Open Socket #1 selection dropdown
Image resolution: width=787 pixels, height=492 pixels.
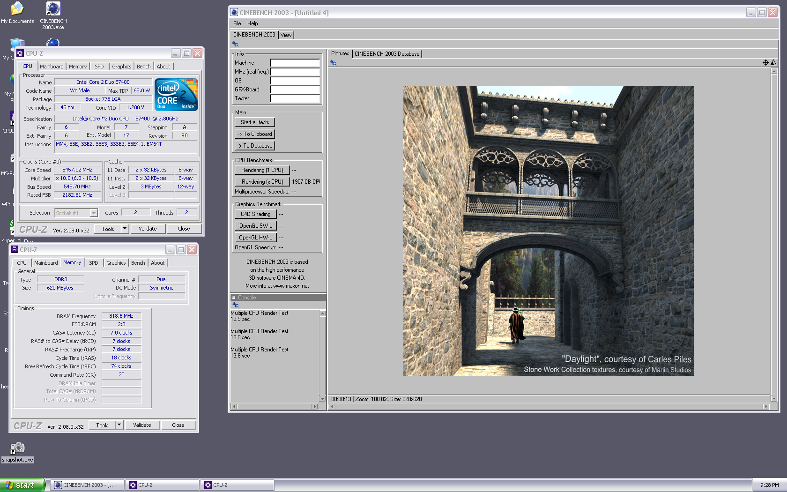point(94,213)
